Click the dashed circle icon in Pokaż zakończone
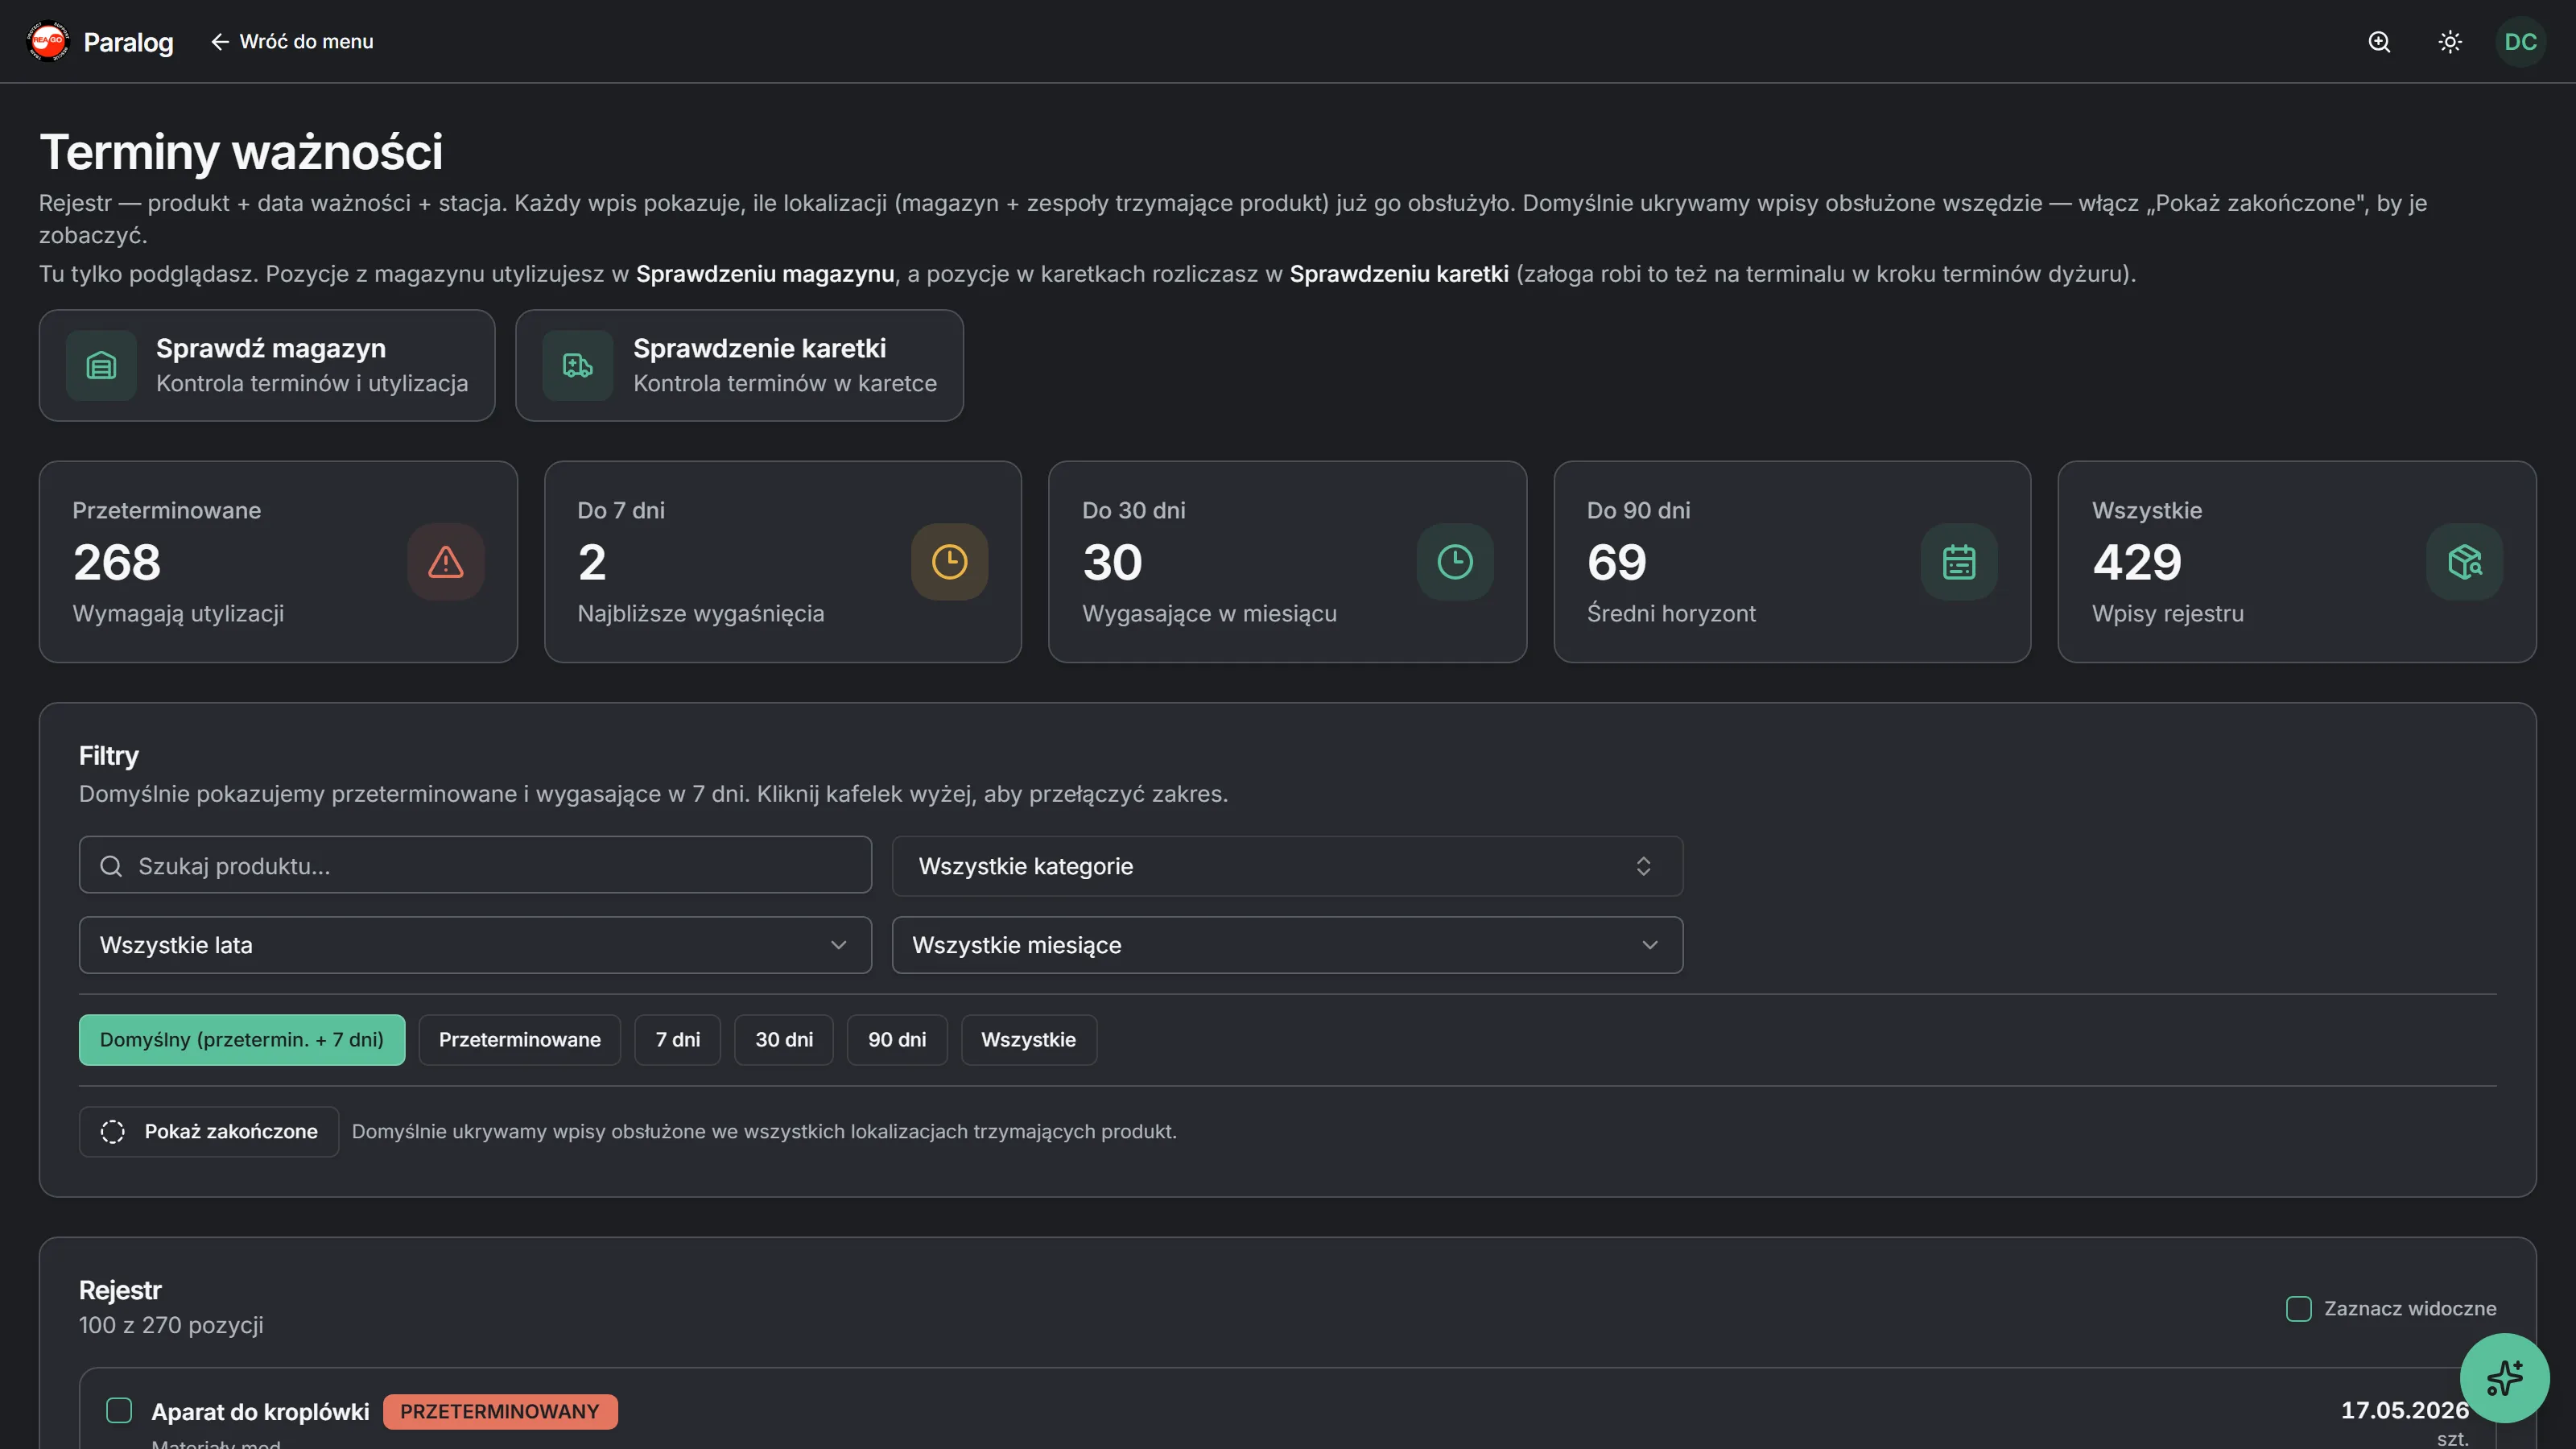The image size is (2576, 1449). click(x=113, y=1131)
